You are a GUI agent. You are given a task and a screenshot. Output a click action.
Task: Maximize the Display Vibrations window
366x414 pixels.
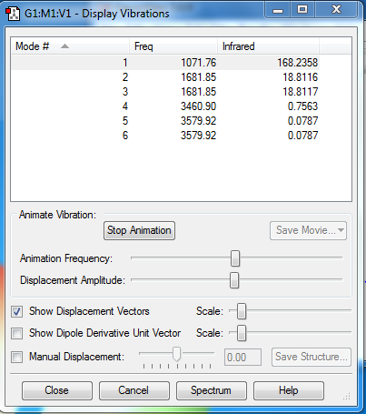coord(302,10)
